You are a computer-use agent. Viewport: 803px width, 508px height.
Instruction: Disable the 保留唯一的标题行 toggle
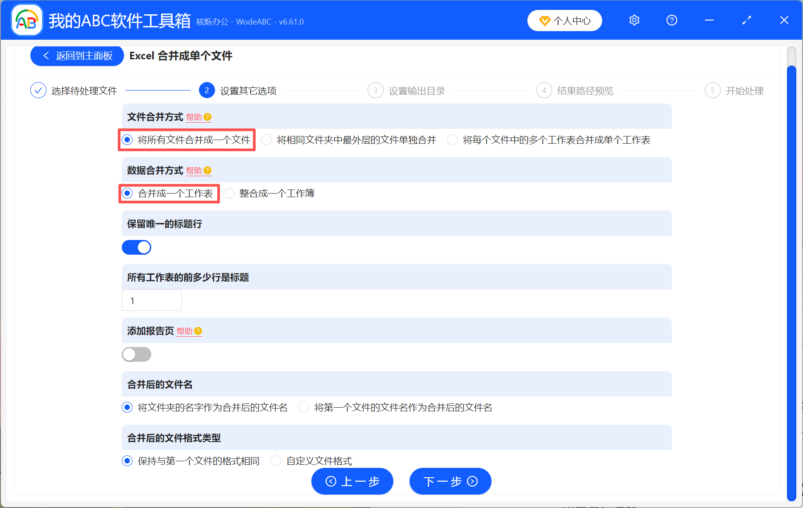pyautogui.click(x=137, y=247)
